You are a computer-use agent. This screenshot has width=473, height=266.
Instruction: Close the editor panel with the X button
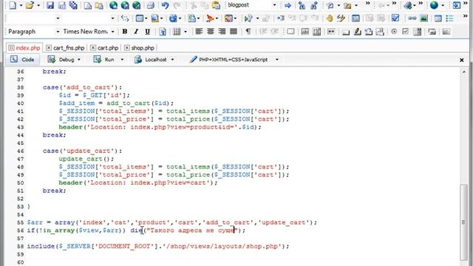point(461,60)
